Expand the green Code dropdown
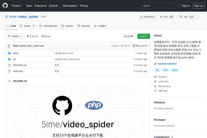 [x=144, y=36]
